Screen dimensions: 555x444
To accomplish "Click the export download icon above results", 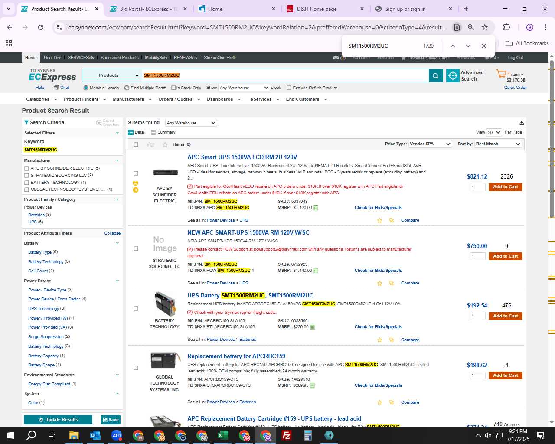I will 522,123.
